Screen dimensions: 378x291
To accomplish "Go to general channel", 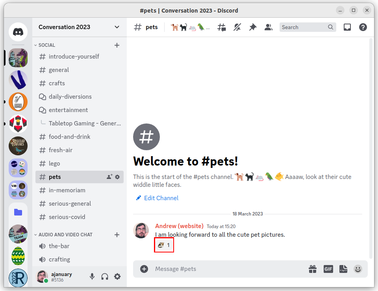I will (80, 70).
